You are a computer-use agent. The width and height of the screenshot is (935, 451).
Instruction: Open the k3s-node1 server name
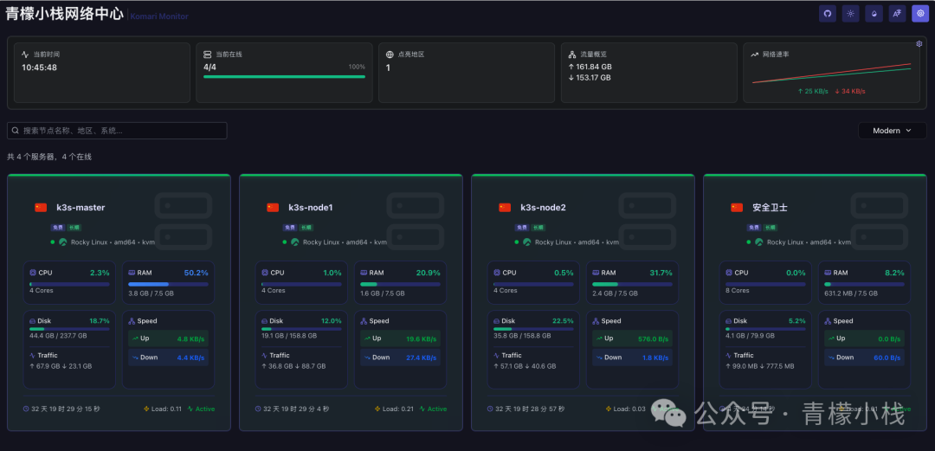311,208
